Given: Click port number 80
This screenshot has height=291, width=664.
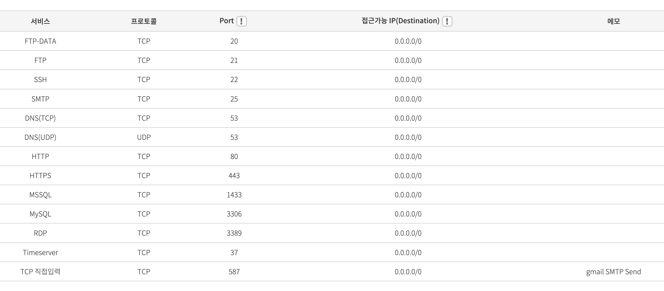Looking at the screenshot, I should tap(234, 156).
